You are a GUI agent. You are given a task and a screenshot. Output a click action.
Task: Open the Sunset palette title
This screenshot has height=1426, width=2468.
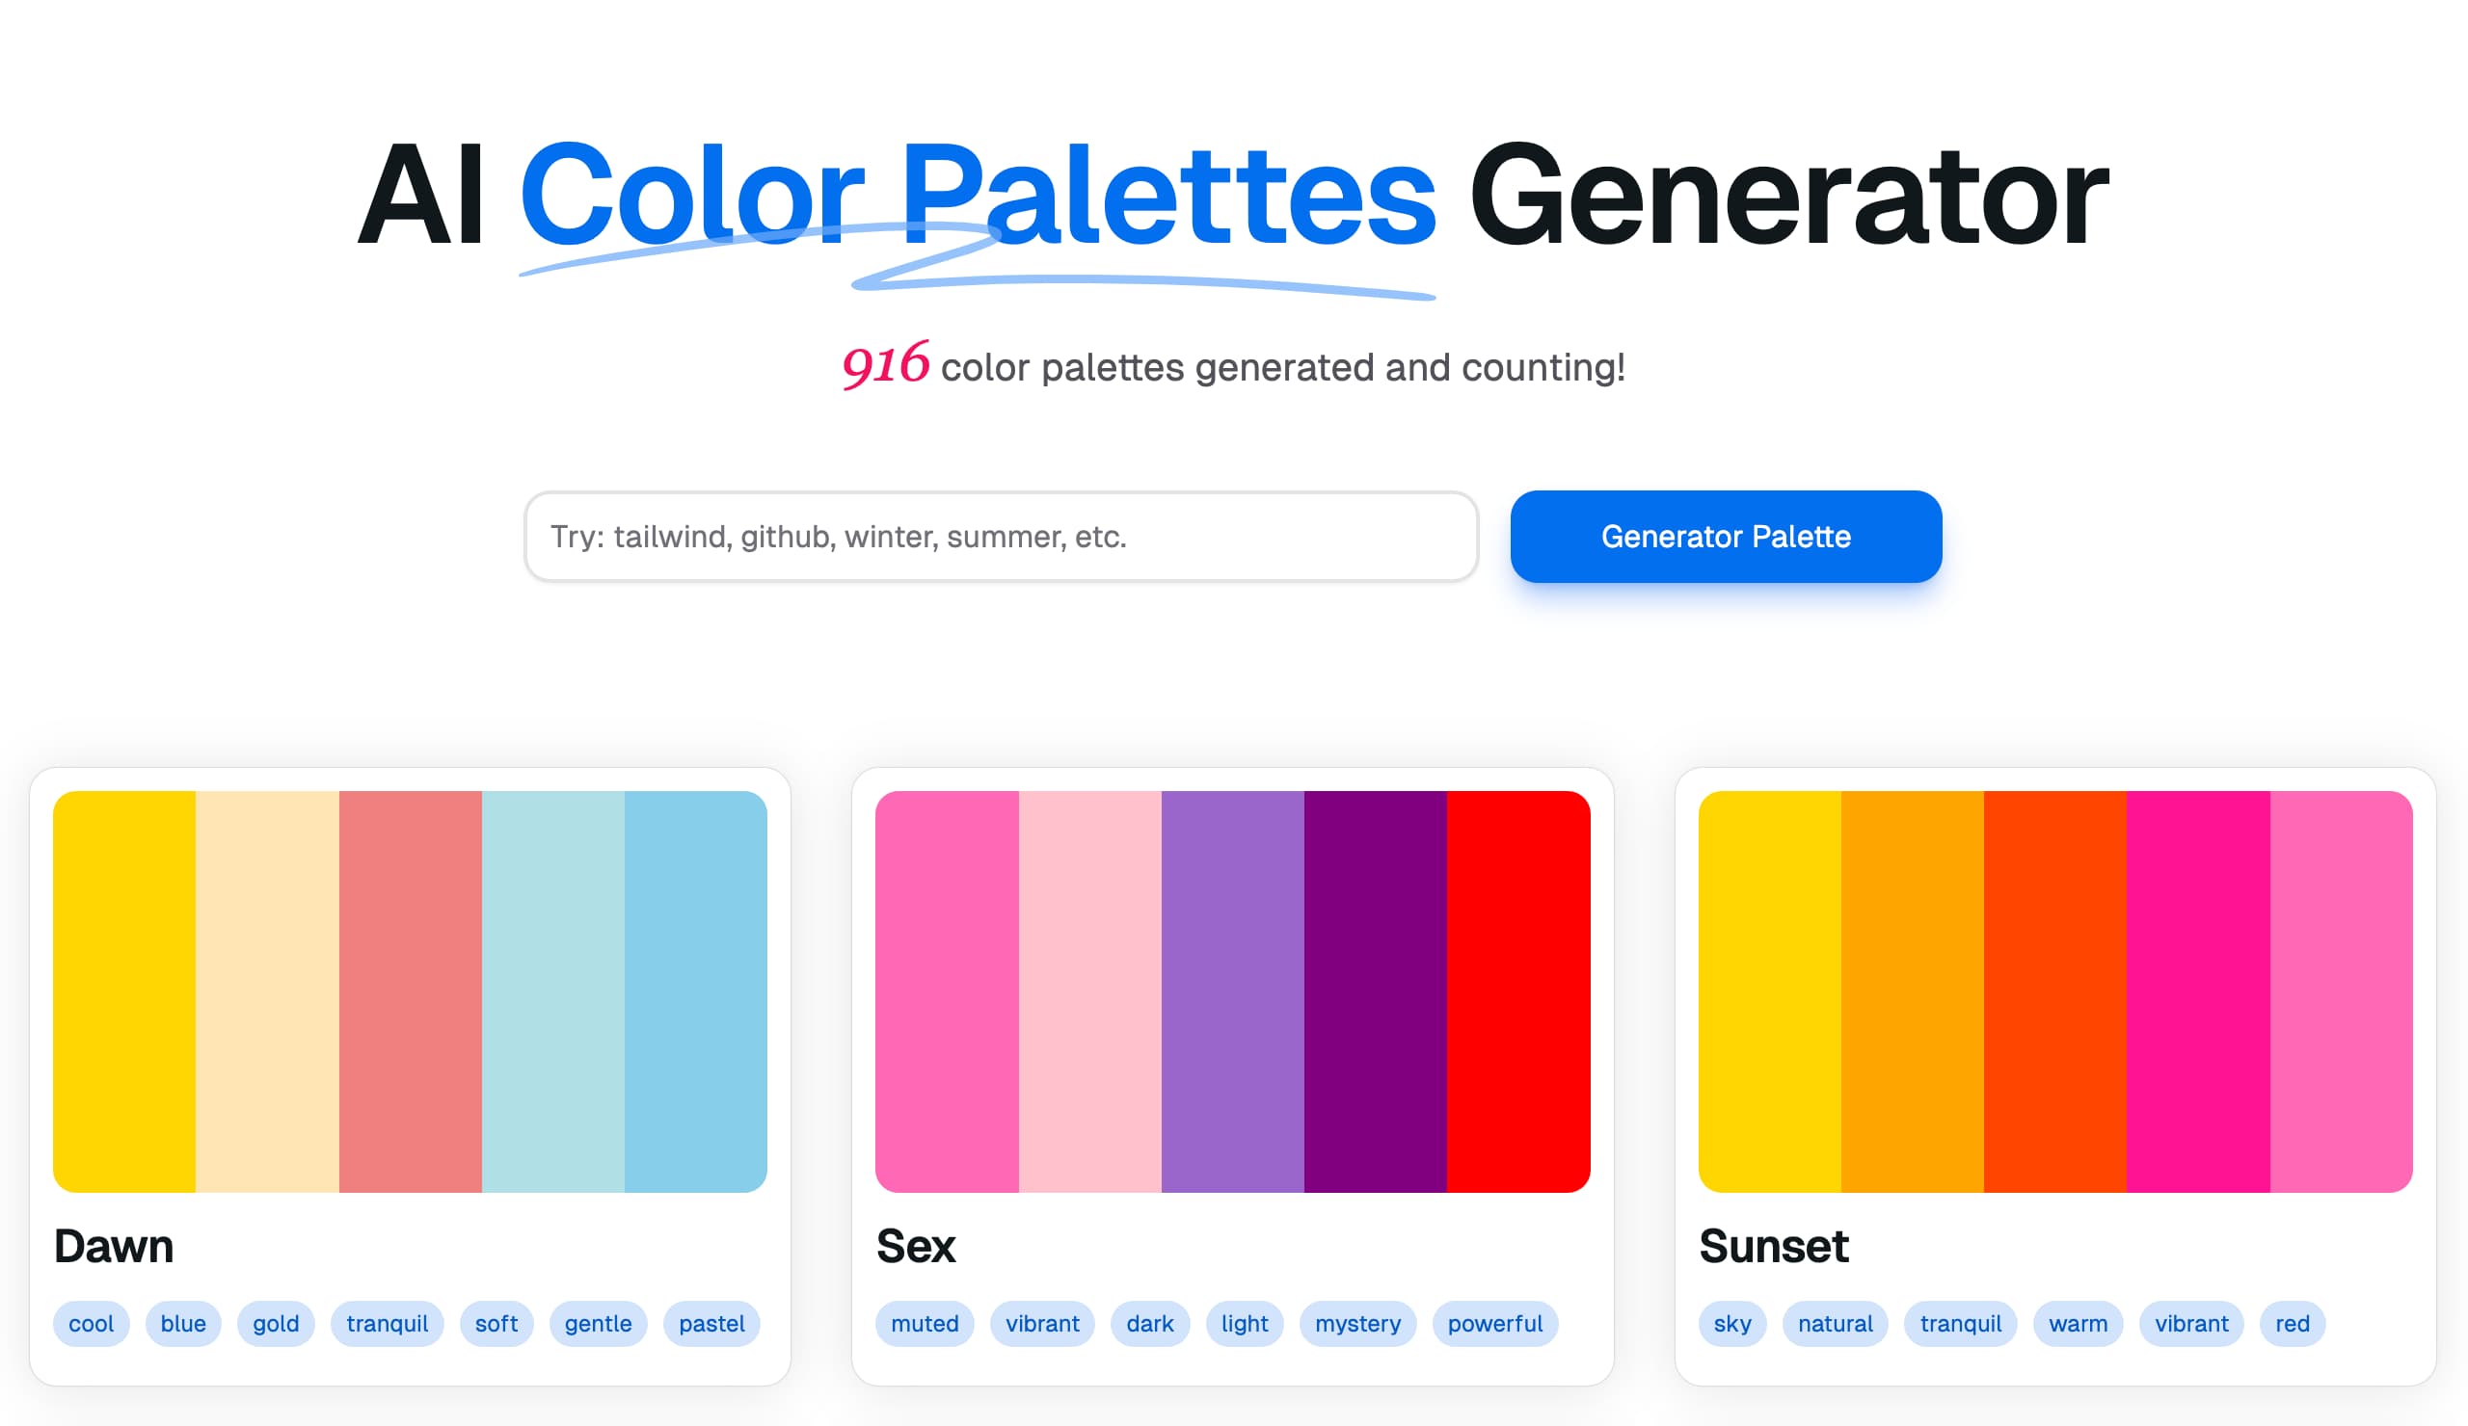click(1773, 1246)
